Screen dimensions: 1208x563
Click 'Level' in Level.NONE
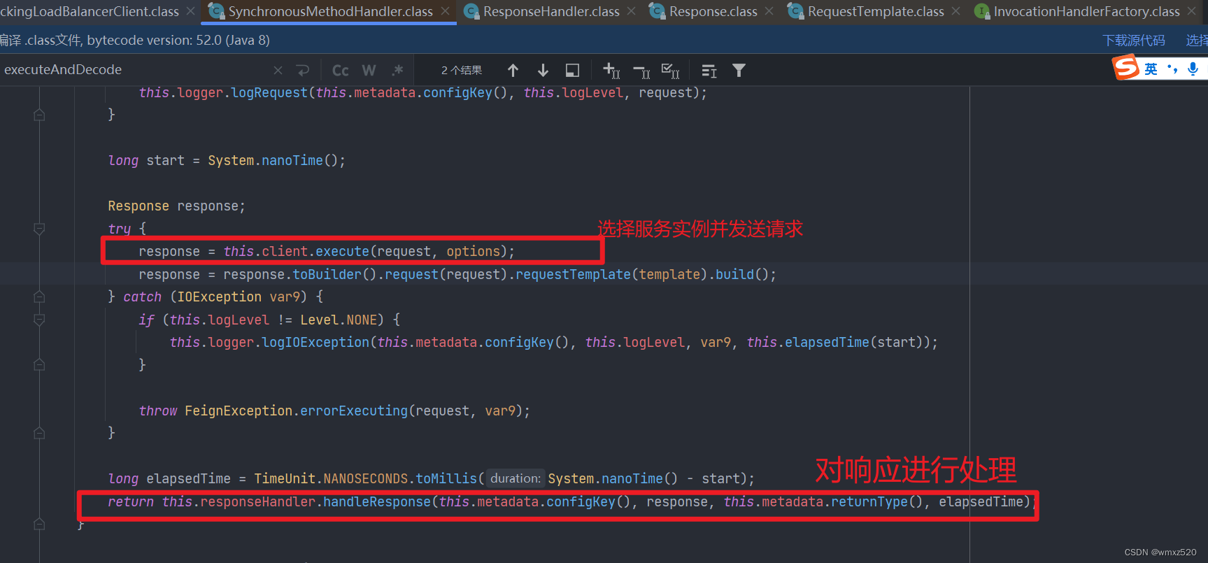[x=319, y=320]
